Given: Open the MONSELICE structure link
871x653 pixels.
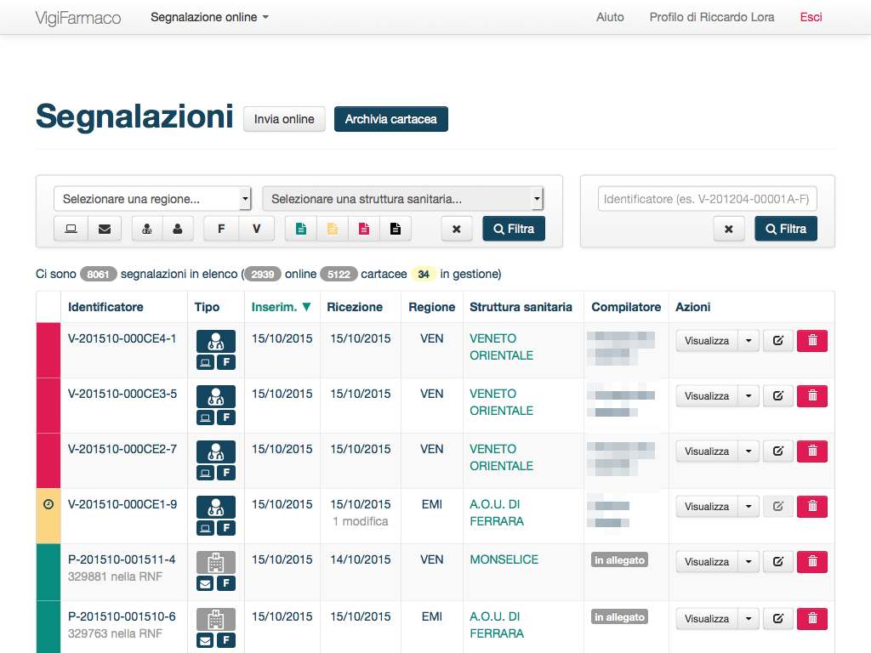Looking at the screenshot, I should click(504, 559).
